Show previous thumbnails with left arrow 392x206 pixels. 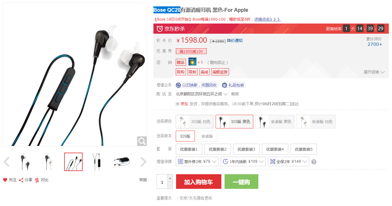(x=6, y=162)
